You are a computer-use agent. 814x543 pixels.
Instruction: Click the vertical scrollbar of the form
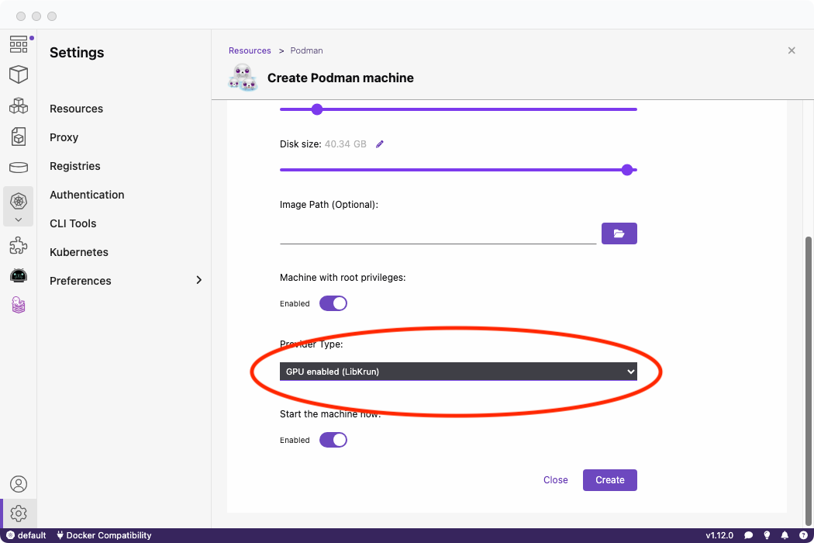808,380
